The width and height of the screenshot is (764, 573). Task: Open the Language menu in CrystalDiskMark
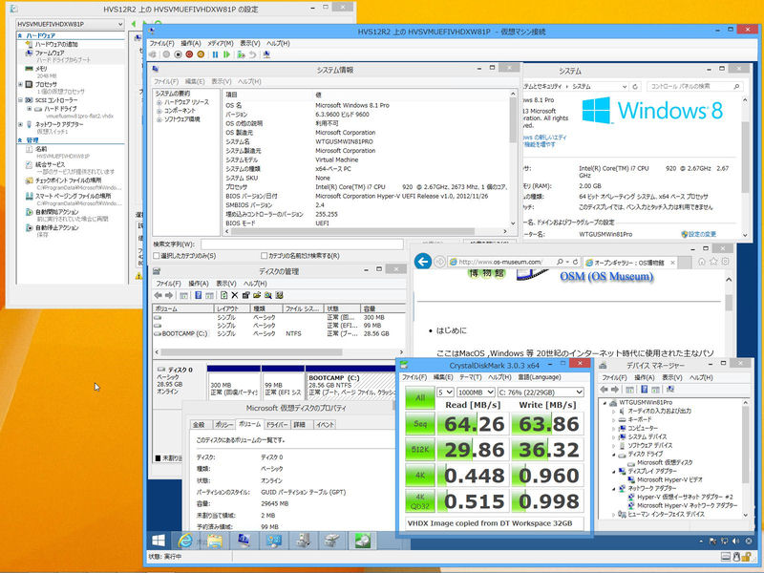point(539,377)
